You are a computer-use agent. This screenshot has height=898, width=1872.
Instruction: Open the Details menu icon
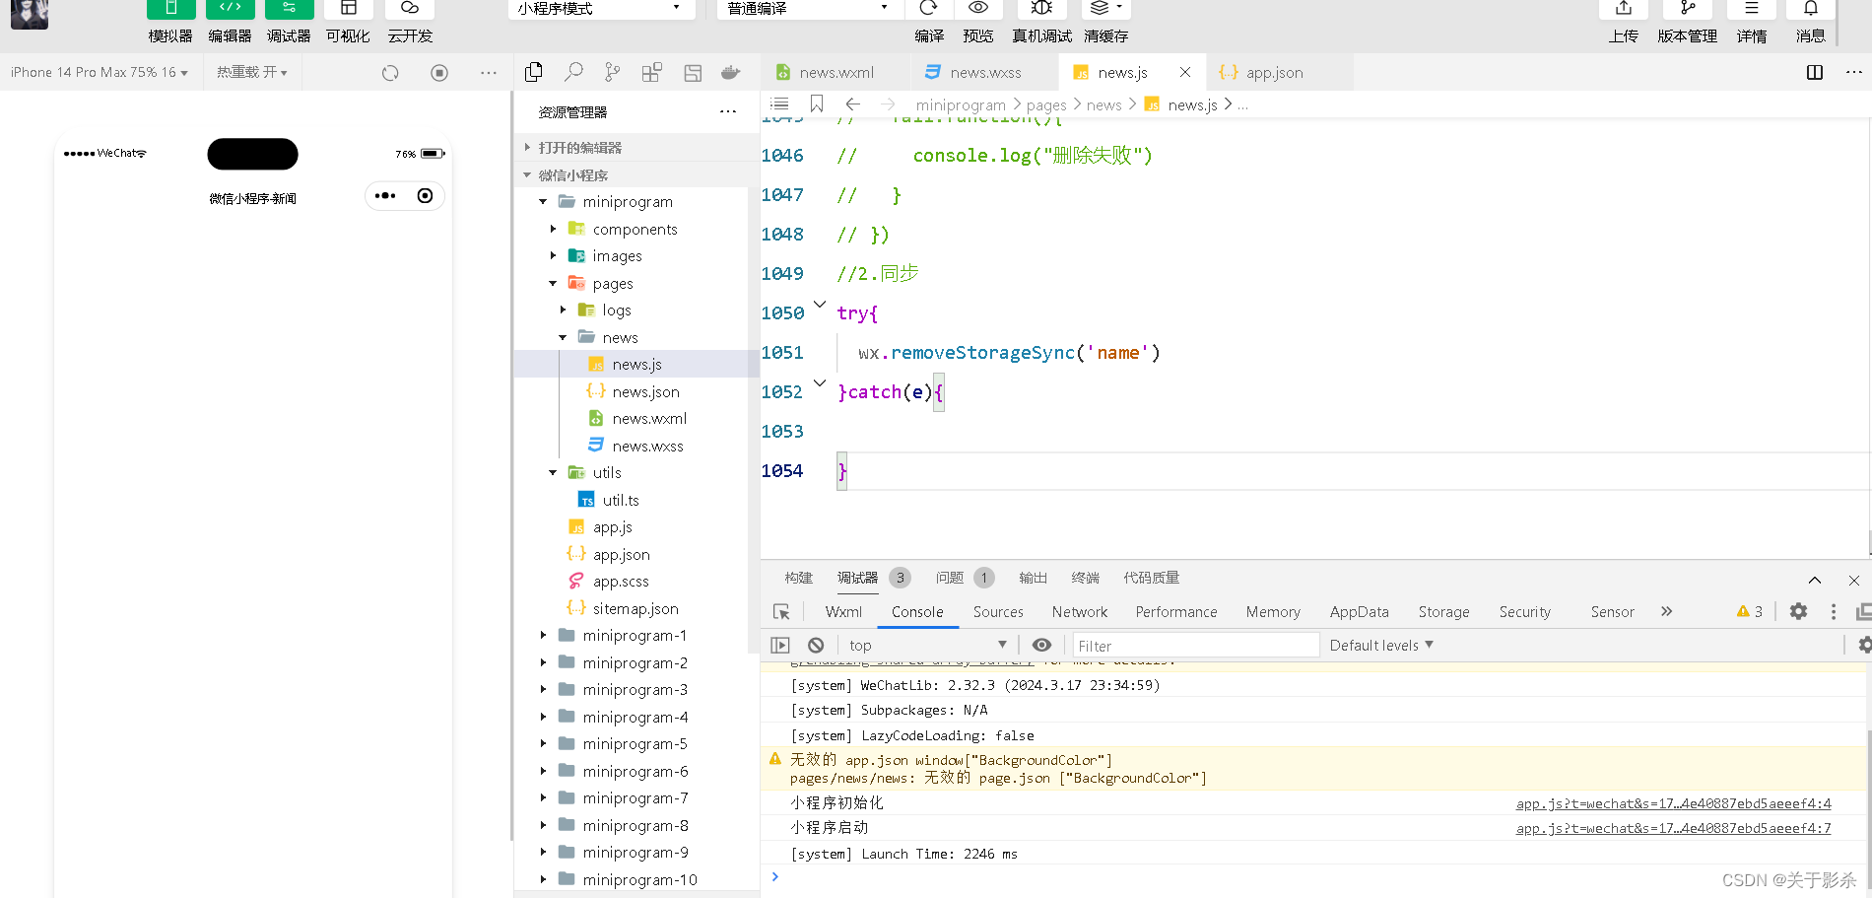coord(1752,9)
